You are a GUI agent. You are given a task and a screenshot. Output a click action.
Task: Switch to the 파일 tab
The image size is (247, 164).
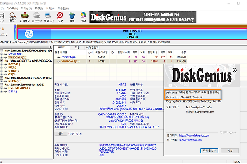point(77,48)
